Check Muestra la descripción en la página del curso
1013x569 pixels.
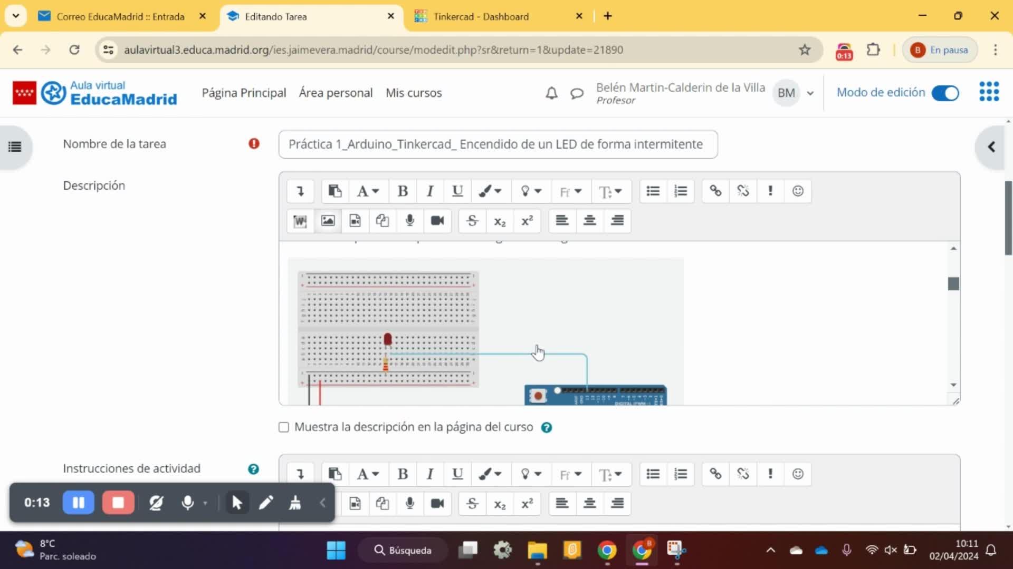pos(284,427)
